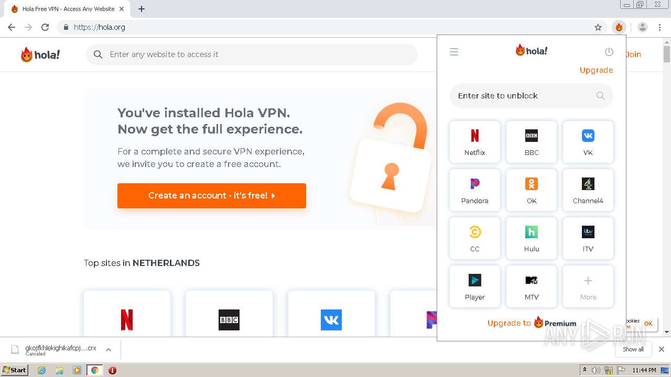Image resolution: width=671 pixels, height=377 pixels.
Task: Show hidden system tray icons
Action: pos(585,370)
